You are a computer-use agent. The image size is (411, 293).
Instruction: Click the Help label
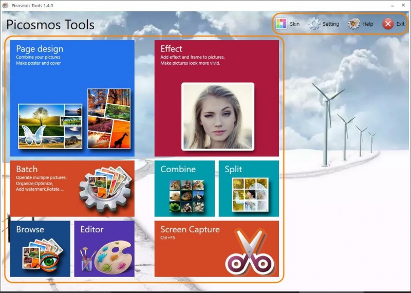(x=368, y=24)
